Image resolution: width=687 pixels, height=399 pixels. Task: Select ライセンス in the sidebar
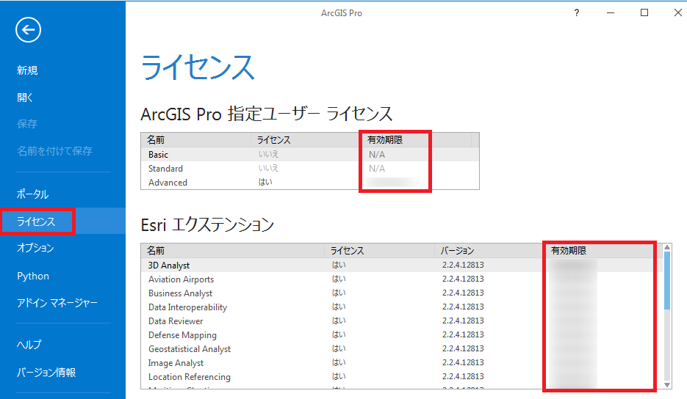click(36, 222)
